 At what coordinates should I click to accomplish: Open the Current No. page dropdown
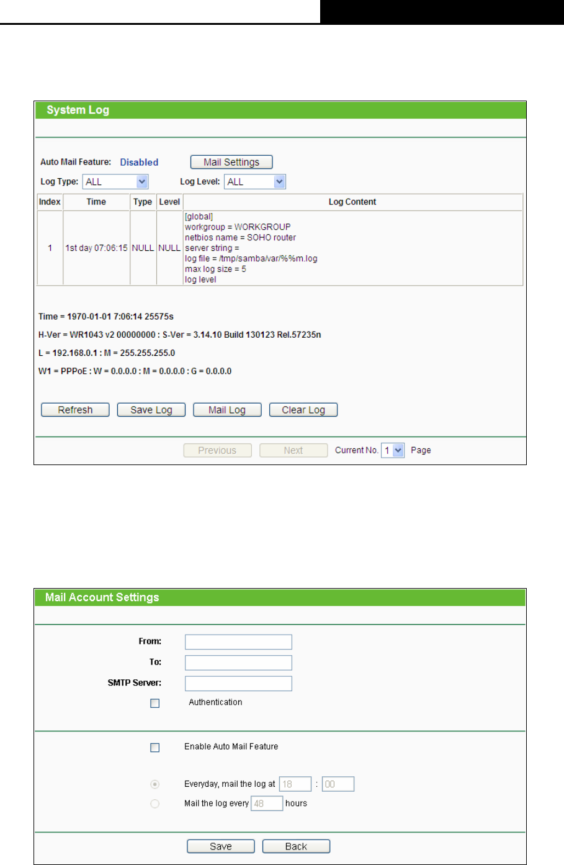coord(393,450)
